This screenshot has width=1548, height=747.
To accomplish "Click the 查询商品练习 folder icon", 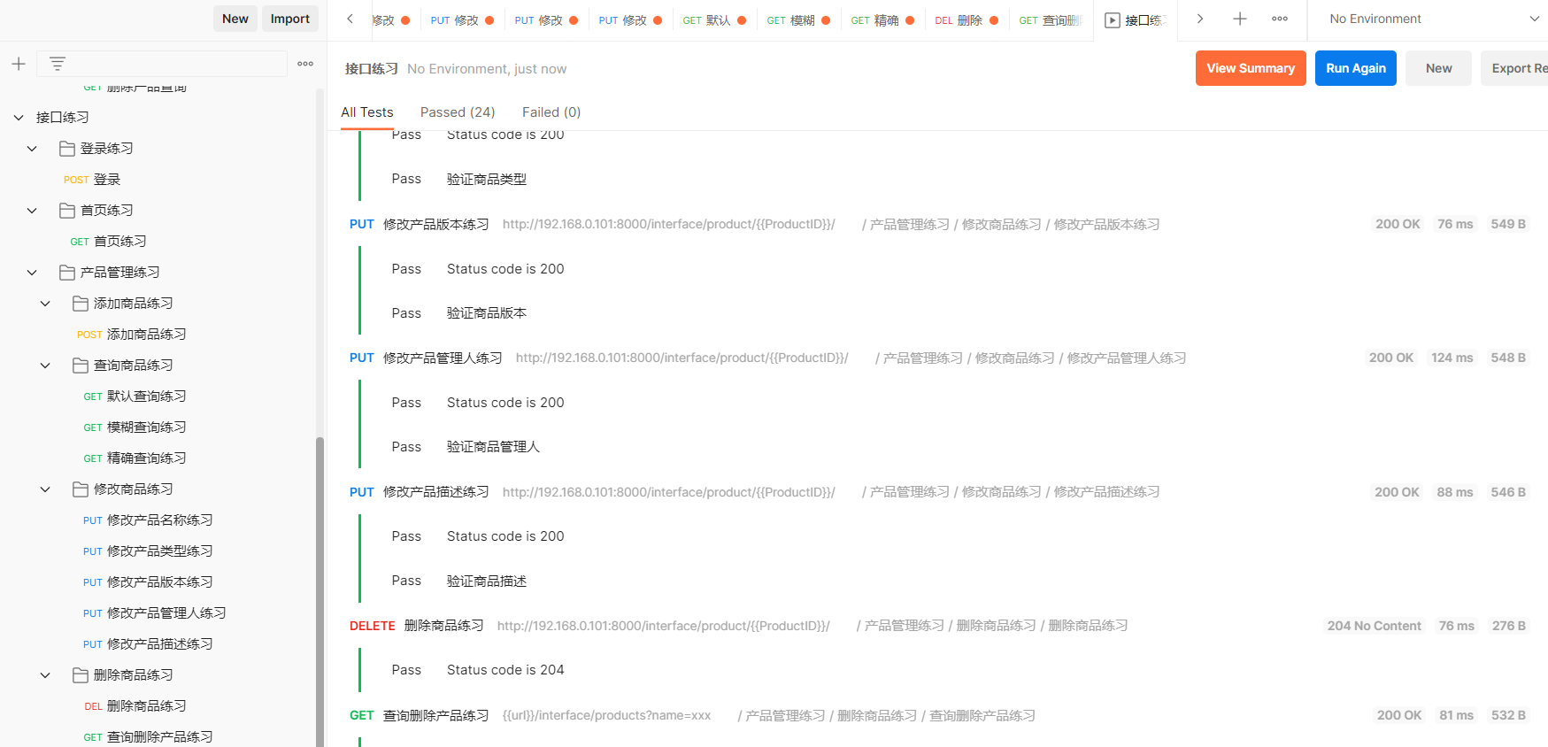I will click(x=81, y=365).
